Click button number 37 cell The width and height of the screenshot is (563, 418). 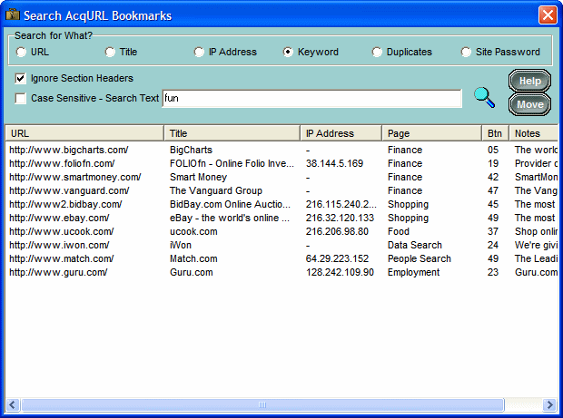point(493,231)
